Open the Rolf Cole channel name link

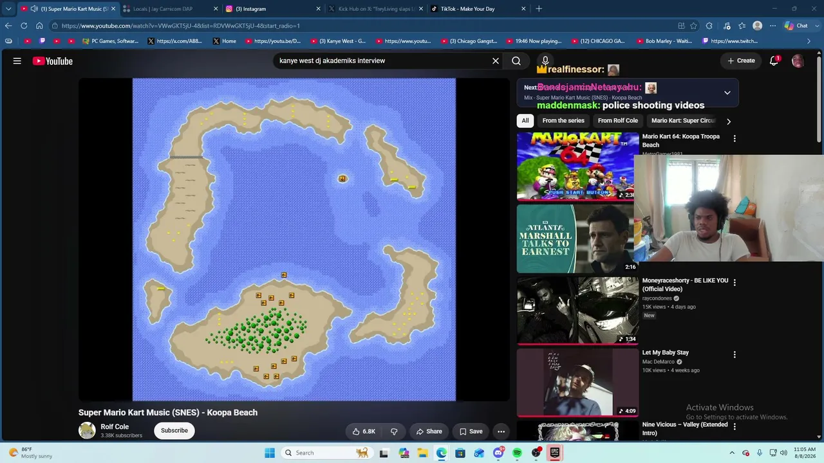coord(115,427)
